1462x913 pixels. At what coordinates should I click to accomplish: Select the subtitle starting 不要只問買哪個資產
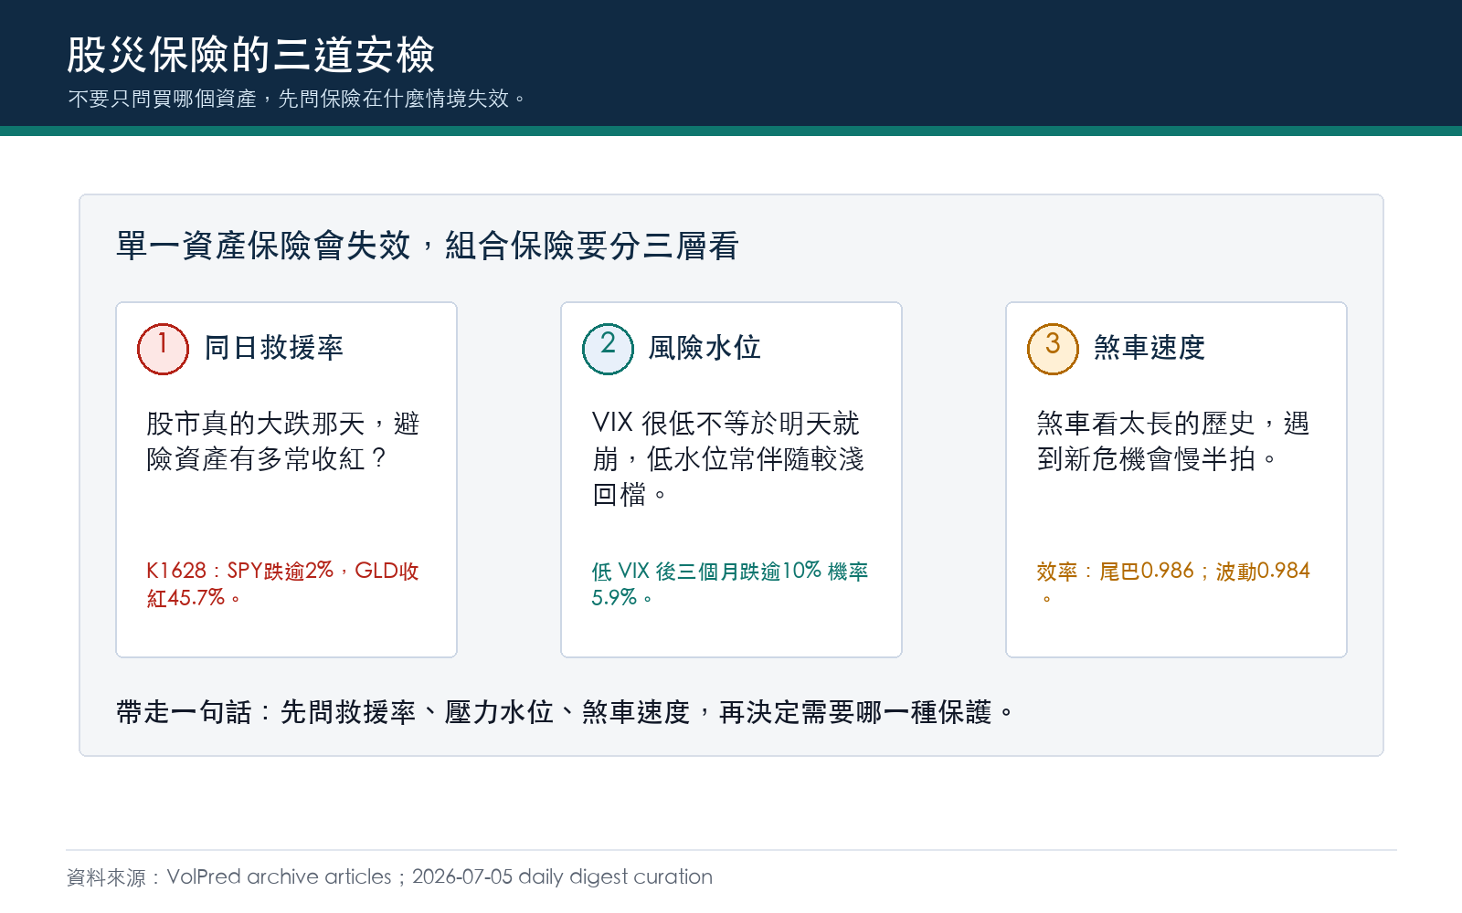(x=298, y=99)
